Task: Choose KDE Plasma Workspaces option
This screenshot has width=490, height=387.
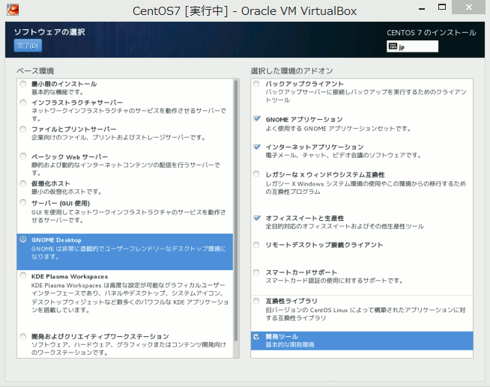Action: point(24,277)
